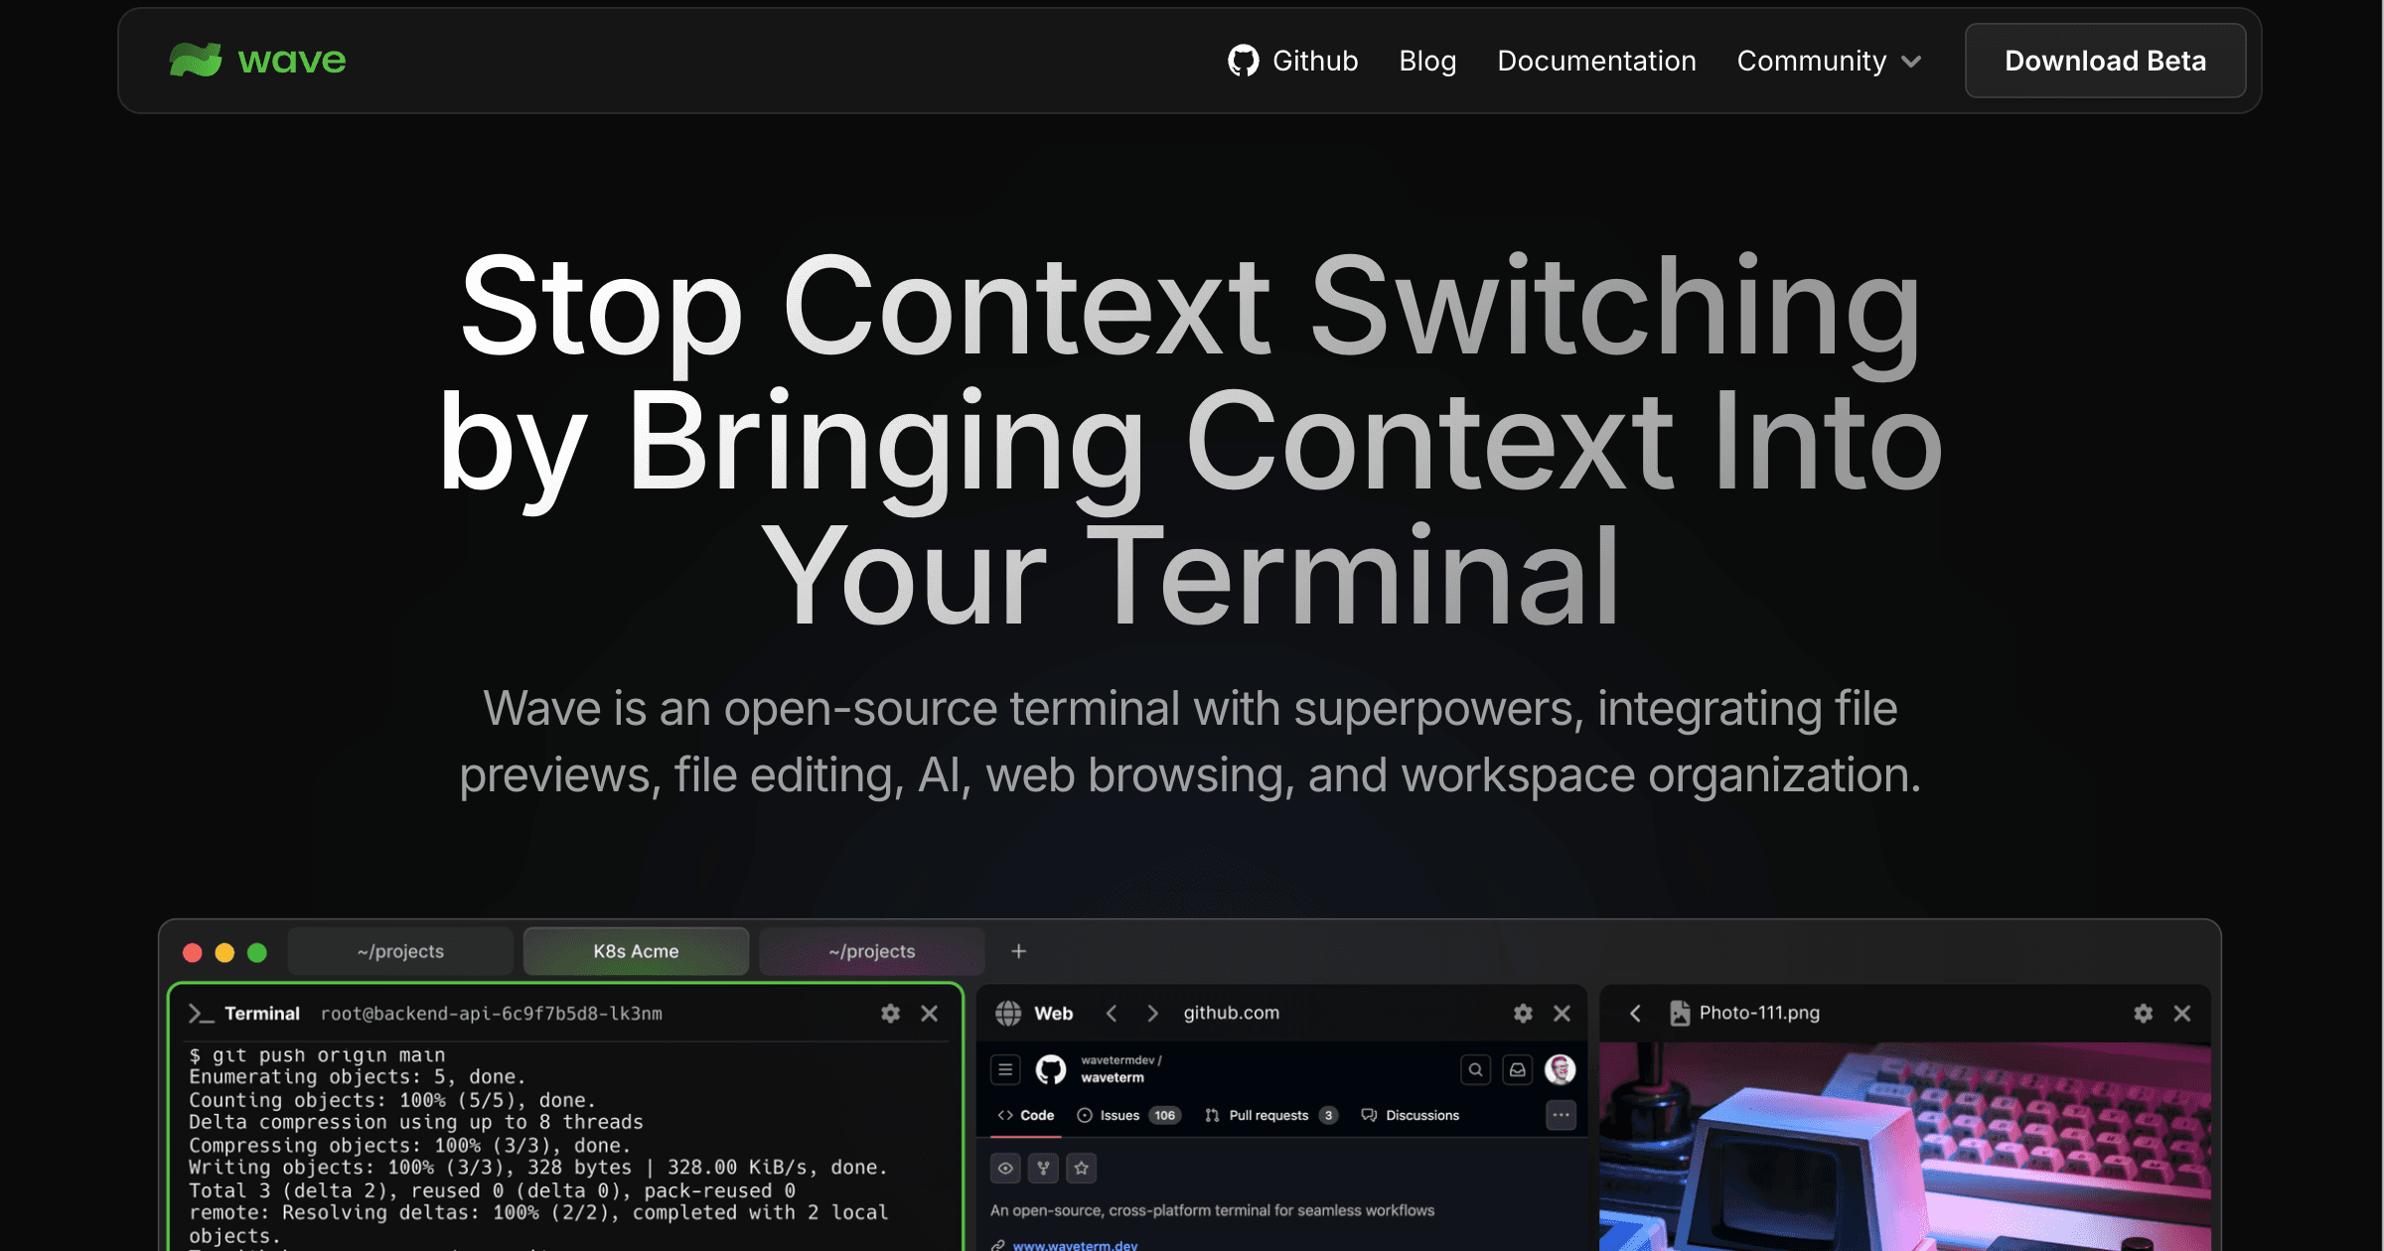Open the GitHub hamburger menu inside the web view

pyautogui.click(x=1004, y=1069)
